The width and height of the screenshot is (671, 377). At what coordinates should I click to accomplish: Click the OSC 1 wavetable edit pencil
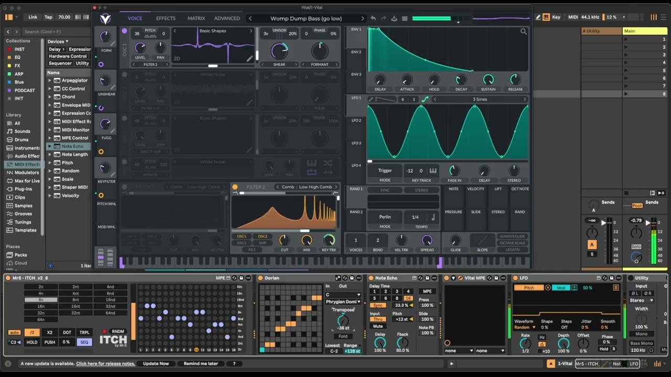click(x=250, y=58)
